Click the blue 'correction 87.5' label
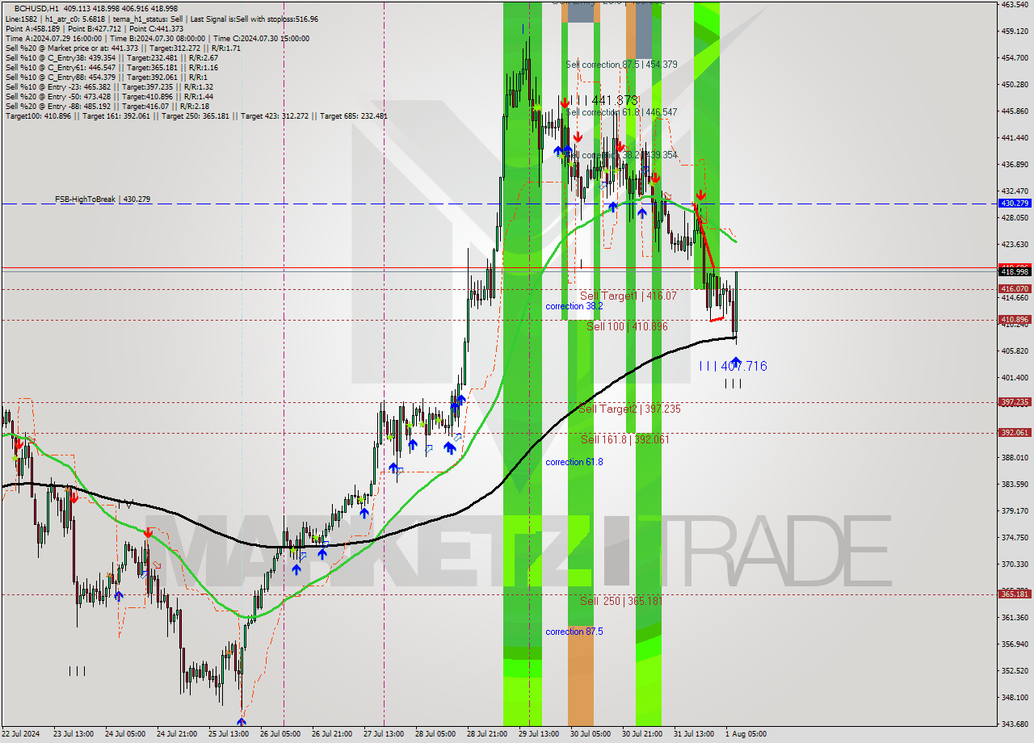Viewport: 1034px width, 743px height. click(574, 632)
